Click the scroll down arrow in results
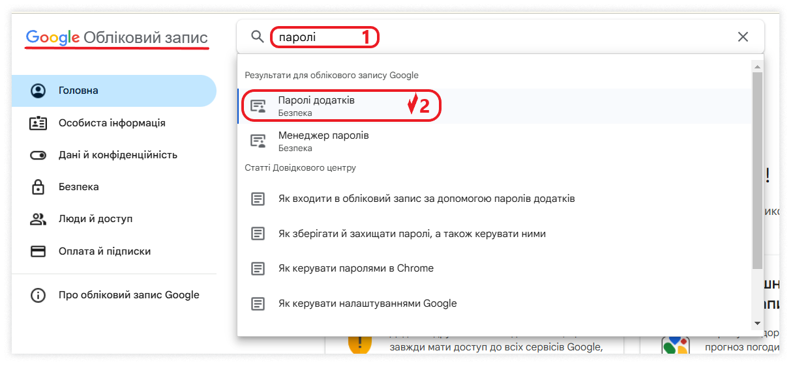Image resolution: width=795 pixels, height=368 pixels. 757,323
